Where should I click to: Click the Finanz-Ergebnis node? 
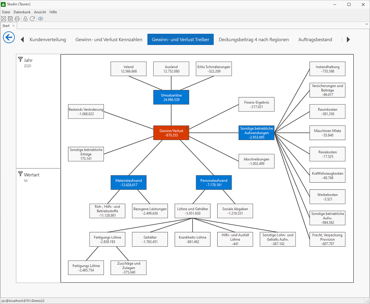pos(257,104)
